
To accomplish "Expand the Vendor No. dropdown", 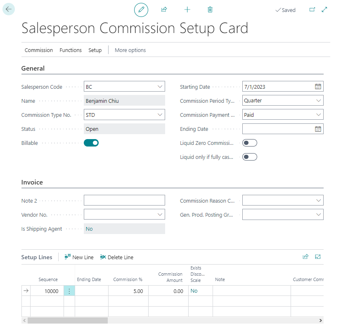I will point(160,215).
